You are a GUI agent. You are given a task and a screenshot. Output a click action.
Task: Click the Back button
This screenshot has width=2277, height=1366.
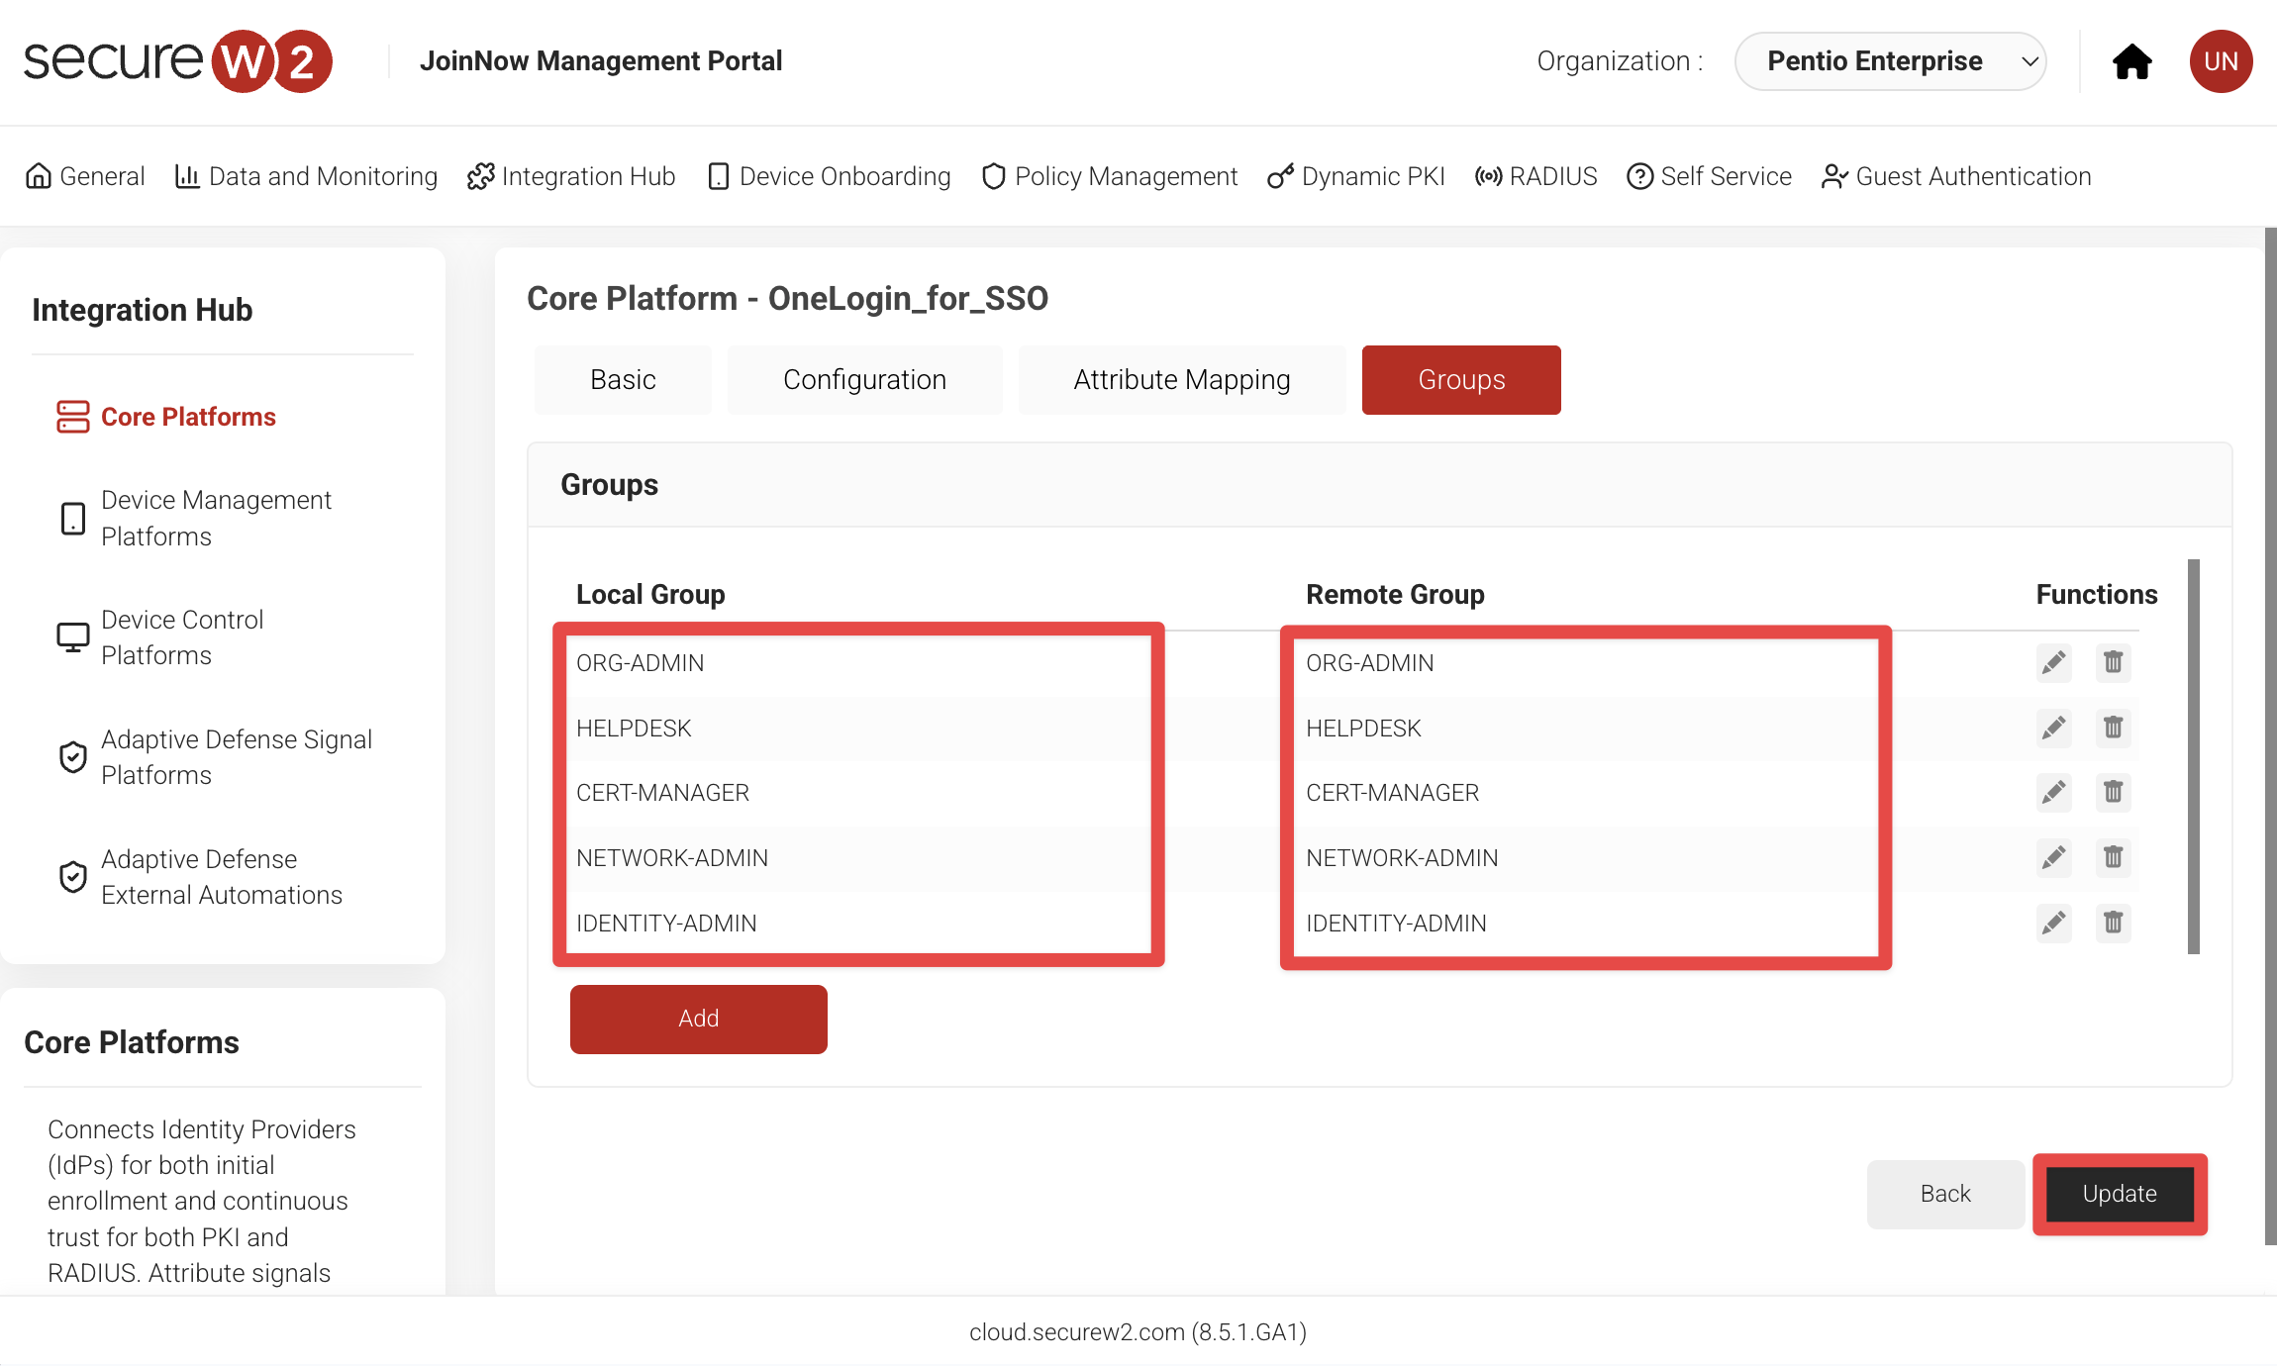coord(1945,1195)
